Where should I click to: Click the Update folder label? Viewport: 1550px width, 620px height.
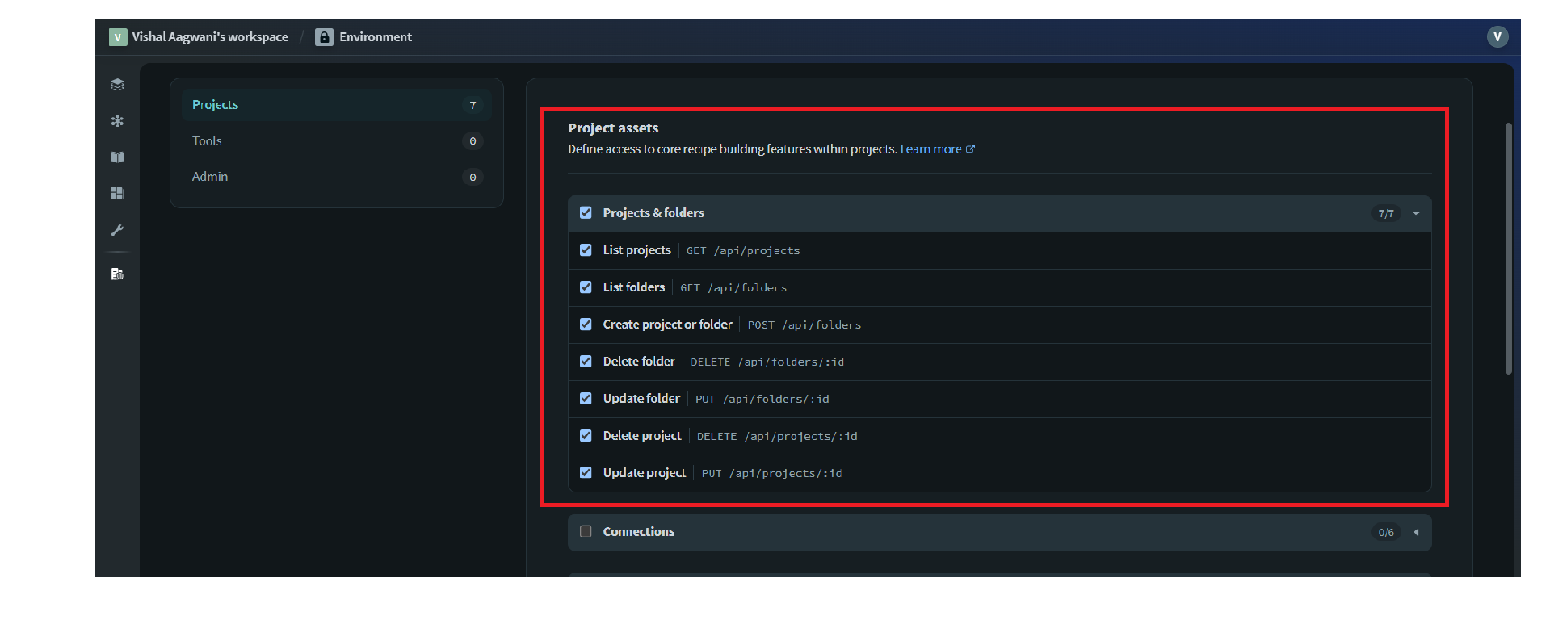coord(641,399)
